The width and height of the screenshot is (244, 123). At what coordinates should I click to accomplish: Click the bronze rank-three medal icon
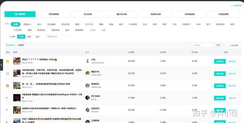point(7,86)
